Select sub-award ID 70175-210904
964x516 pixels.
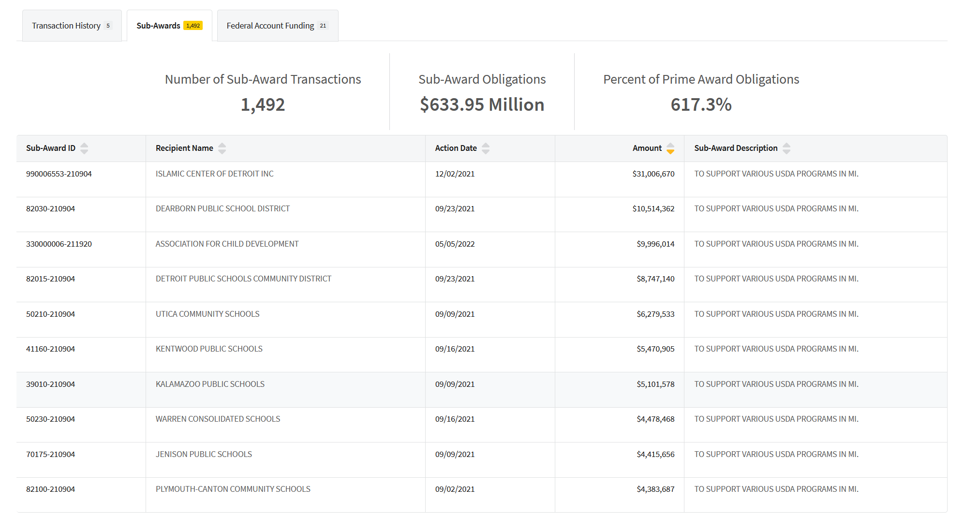[50, 454]
